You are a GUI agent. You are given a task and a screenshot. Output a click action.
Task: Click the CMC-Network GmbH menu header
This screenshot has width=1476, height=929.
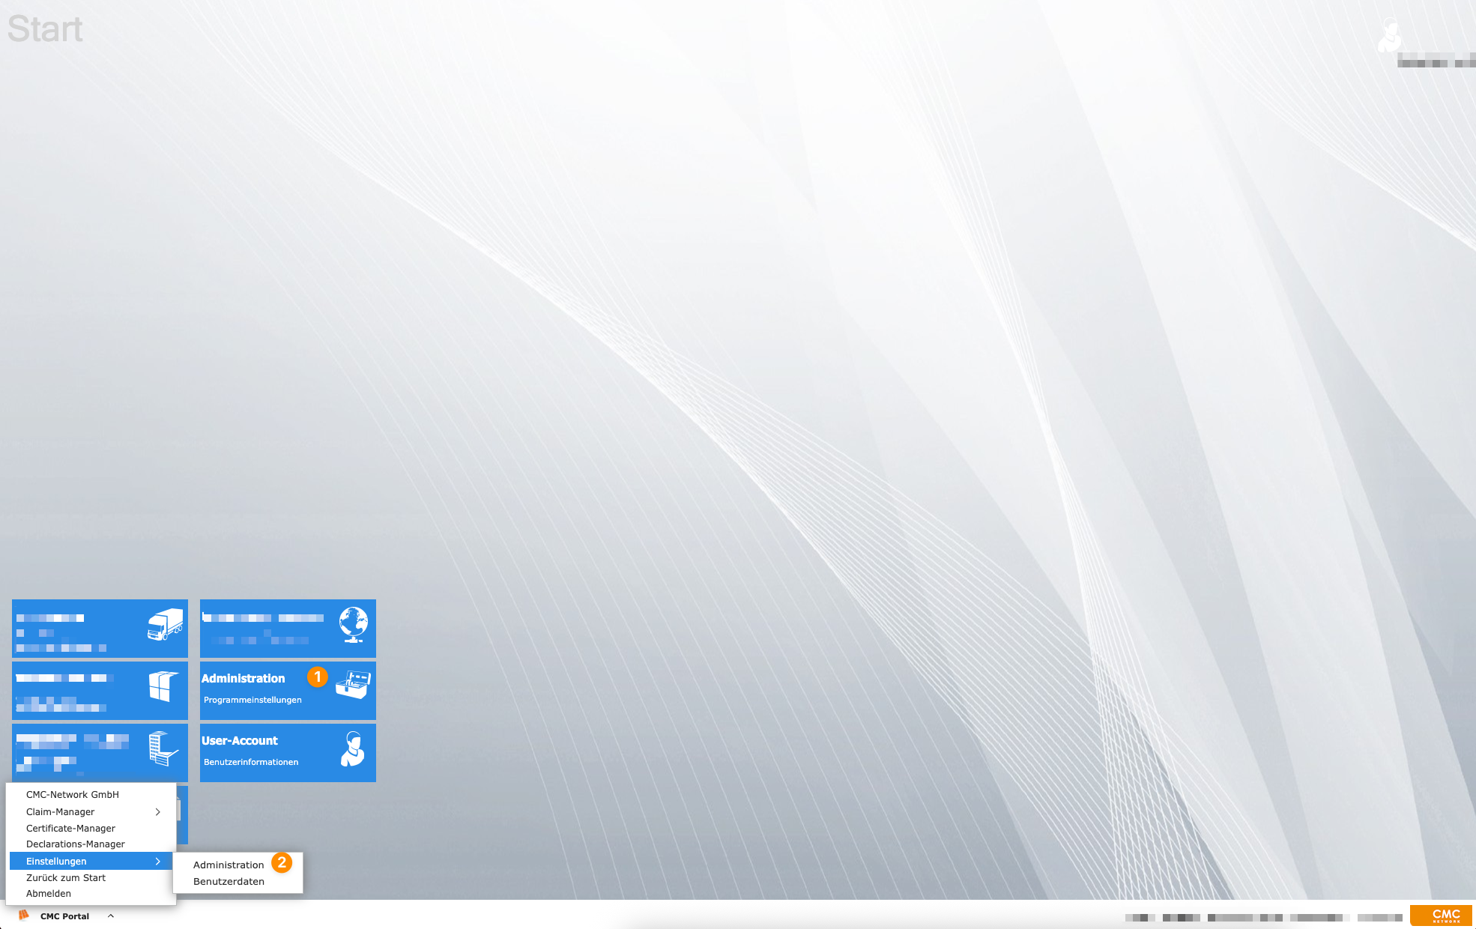click(x=73, y=794)
